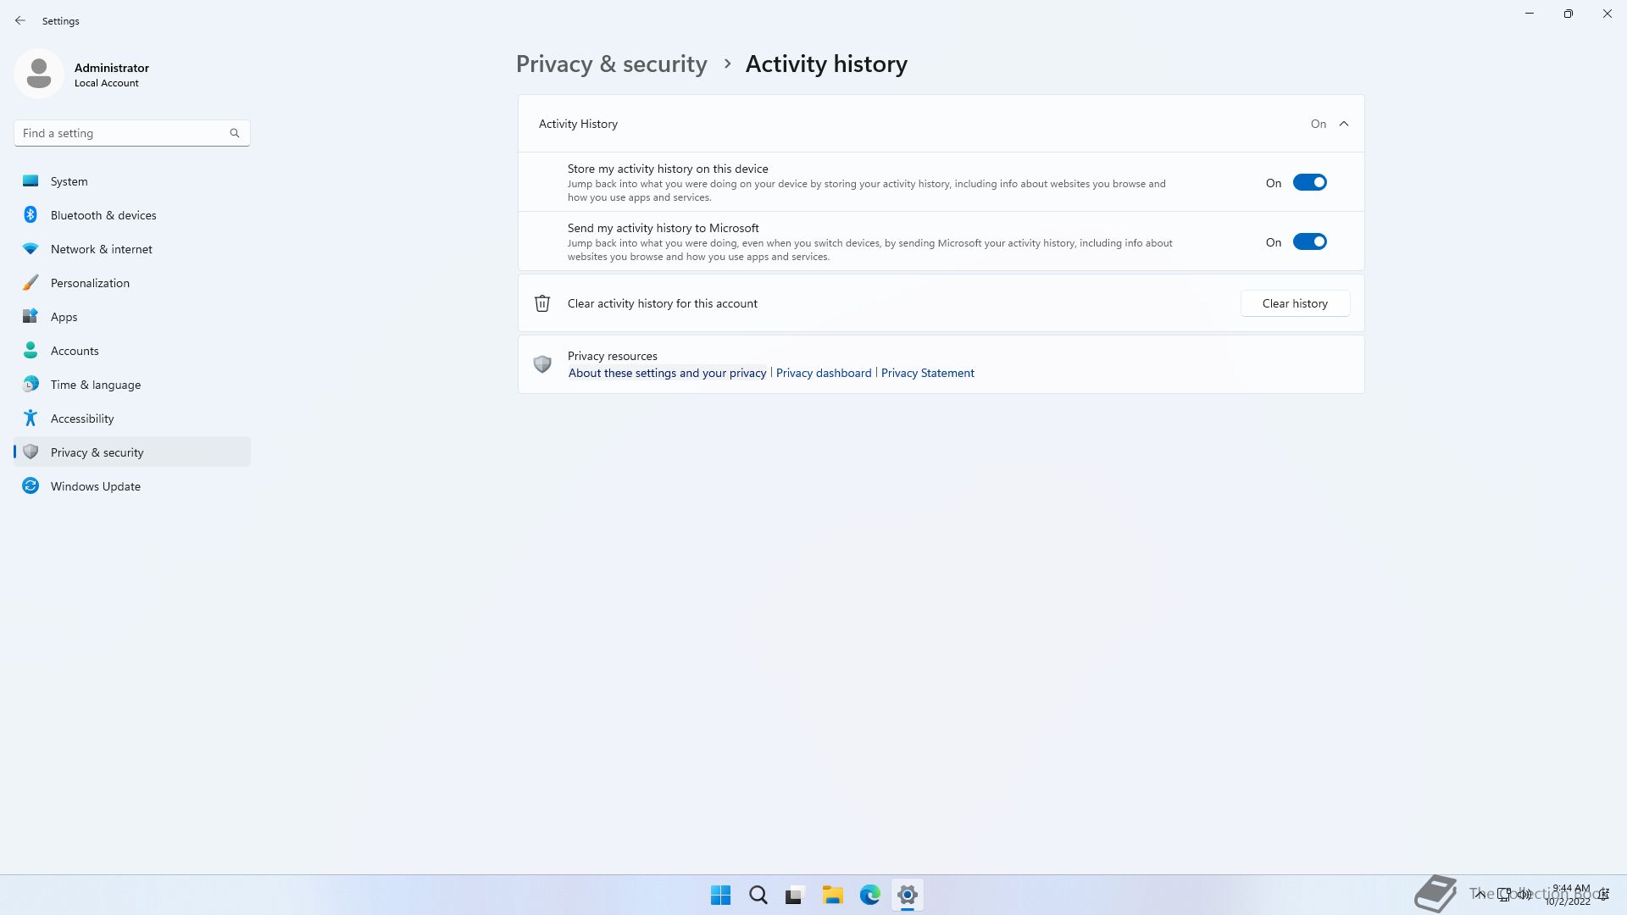
Task: Open File Explorer from taskbar
Action: coord(832,895)
